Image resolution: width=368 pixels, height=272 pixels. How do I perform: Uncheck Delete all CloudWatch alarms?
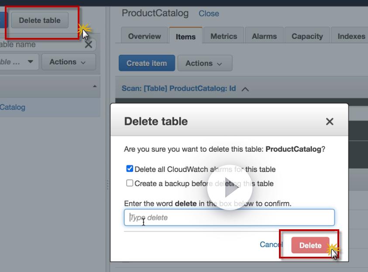(x=130, y=169)
